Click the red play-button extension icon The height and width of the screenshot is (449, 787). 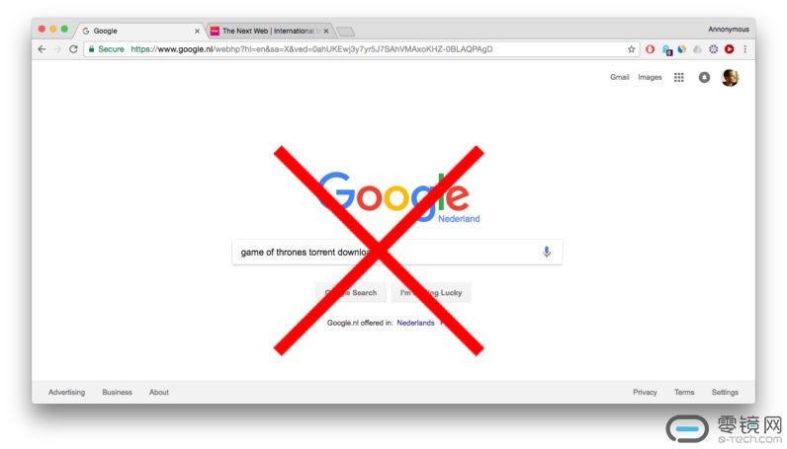click(730, 49)
